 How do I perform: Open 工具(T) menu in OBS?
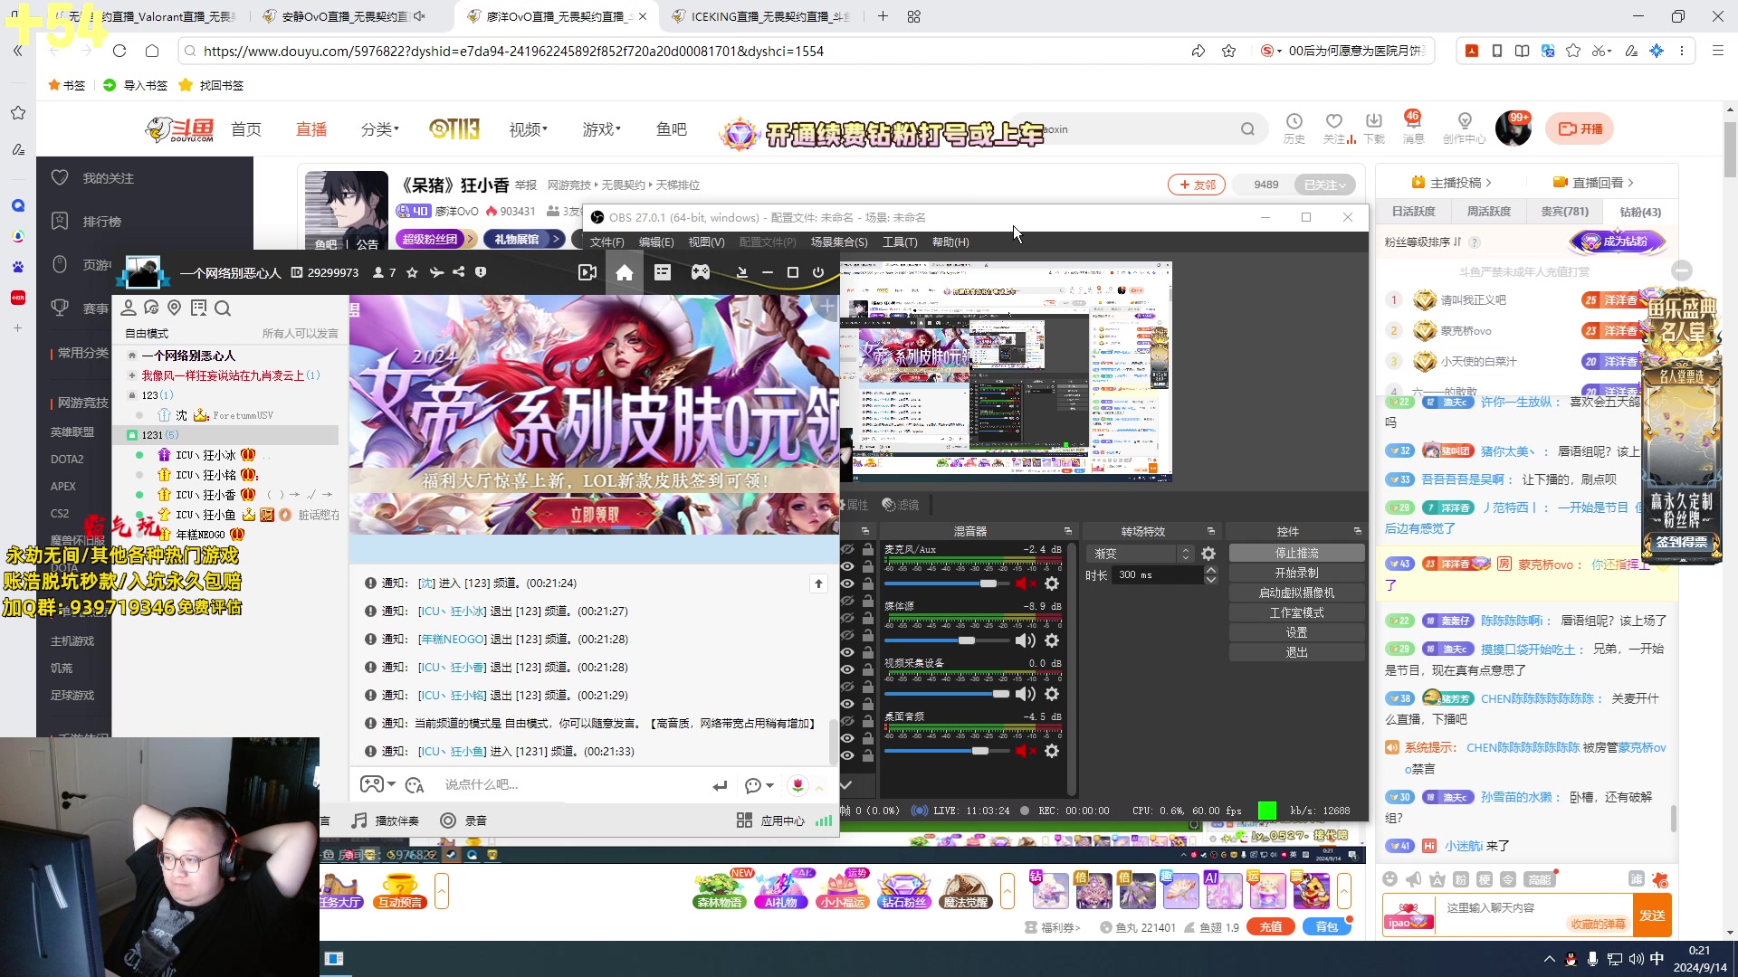click(x=900, y=242)
